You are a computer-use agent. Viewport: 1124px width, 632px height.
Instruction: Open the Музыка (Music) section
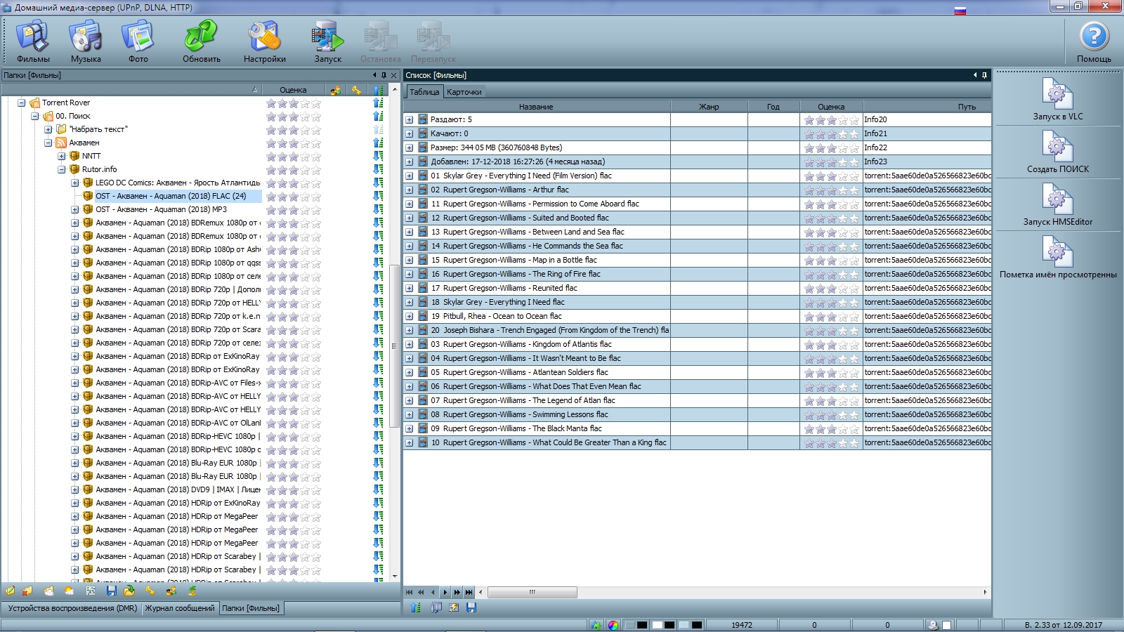coord(86,42)
